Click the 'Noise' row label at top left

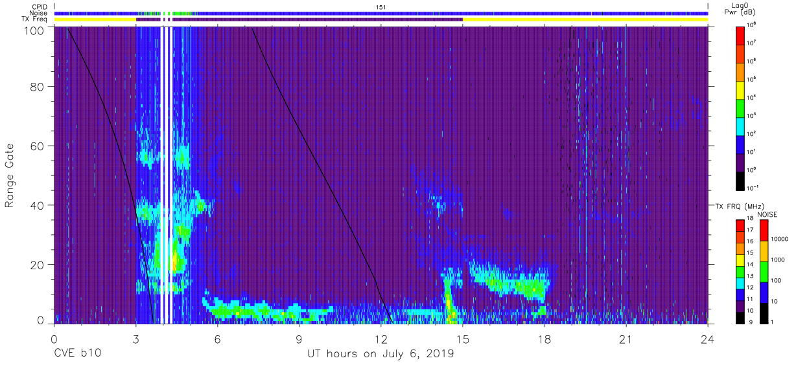click(40, 13)
